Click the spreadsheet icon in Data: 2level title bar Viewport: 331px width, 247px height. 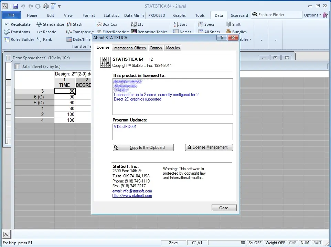pyautogui.click(x=17, y=67)
